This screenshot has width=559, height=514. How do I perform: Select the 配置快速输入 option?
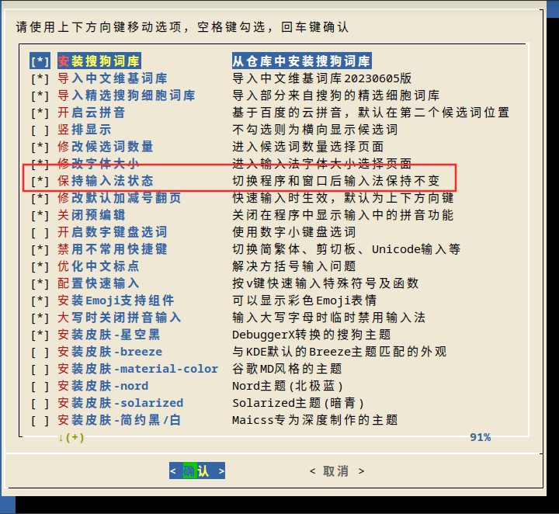[99, 283]
